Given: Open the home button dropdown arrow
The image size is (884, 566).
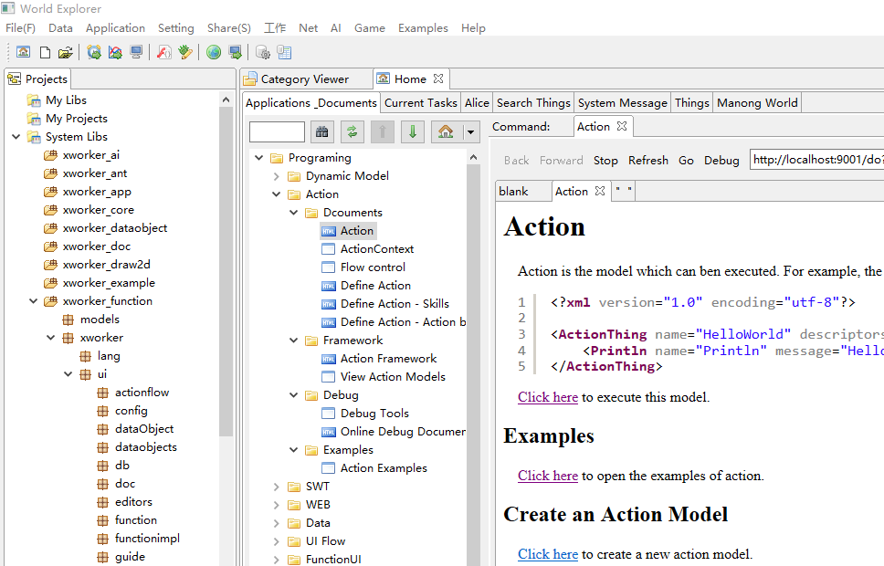Looking at the screenshot, I should [470, 132].
